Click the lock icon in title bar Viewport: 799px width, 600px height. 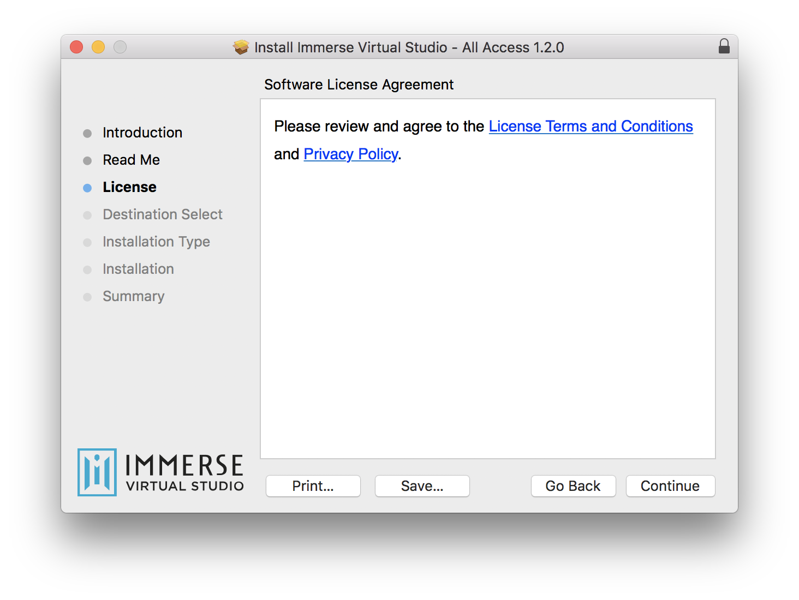pyautogui.click(x=724, y=46)
